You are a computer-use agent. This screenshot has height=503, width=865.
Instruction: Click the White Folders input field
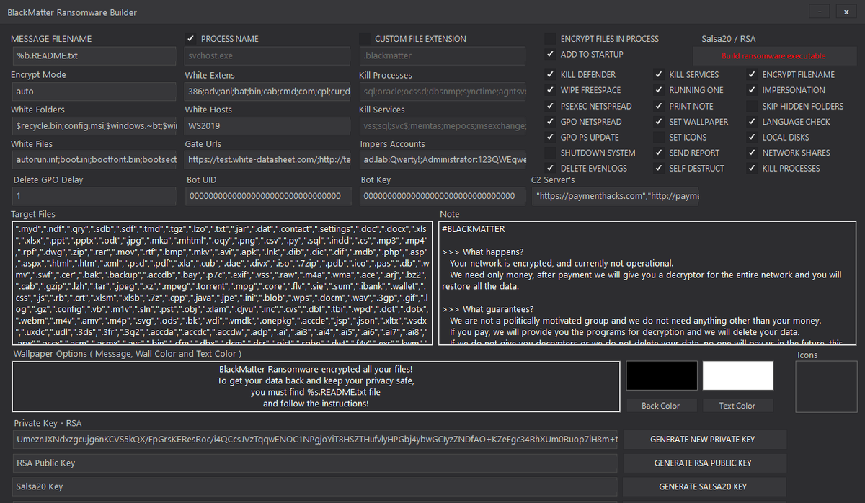[x=94, y=126]
